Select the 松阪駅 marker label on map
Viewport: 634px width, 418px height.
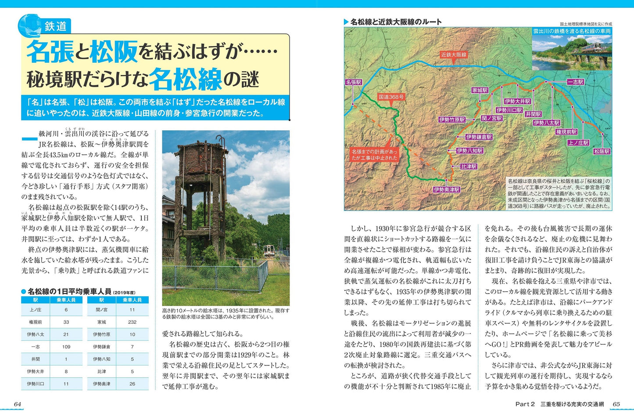602,151
